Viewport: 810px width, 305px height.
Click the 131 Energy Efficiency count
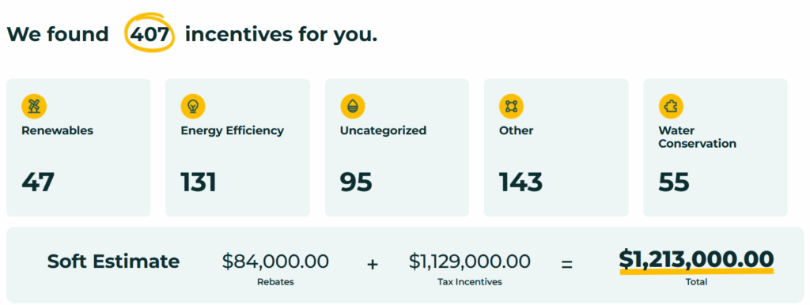point(199,183)
